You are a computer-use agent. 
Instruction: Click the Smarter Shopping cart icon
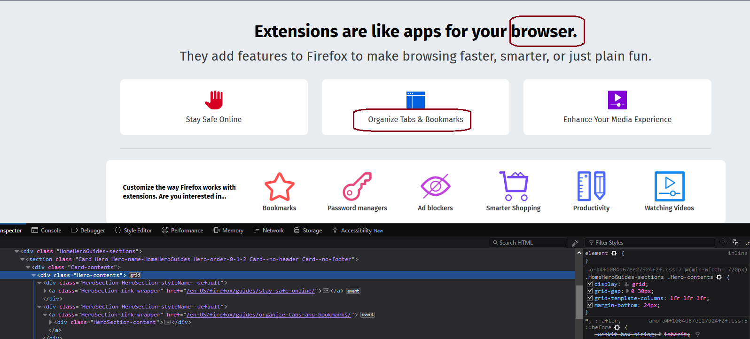point(514,186)
